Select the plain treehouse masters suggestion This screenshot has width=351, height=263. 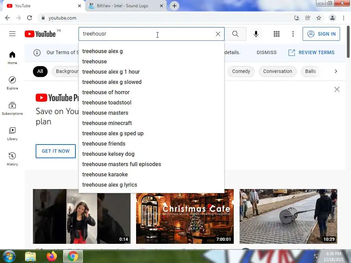[151, 113]
